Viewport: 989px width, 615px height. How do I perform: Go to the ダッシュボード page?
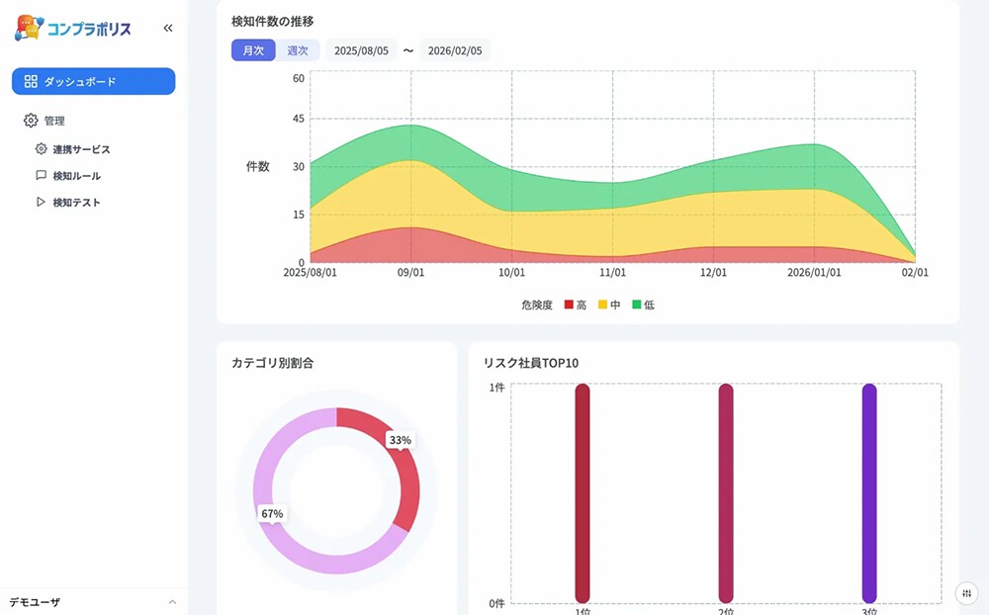[93, 81]
